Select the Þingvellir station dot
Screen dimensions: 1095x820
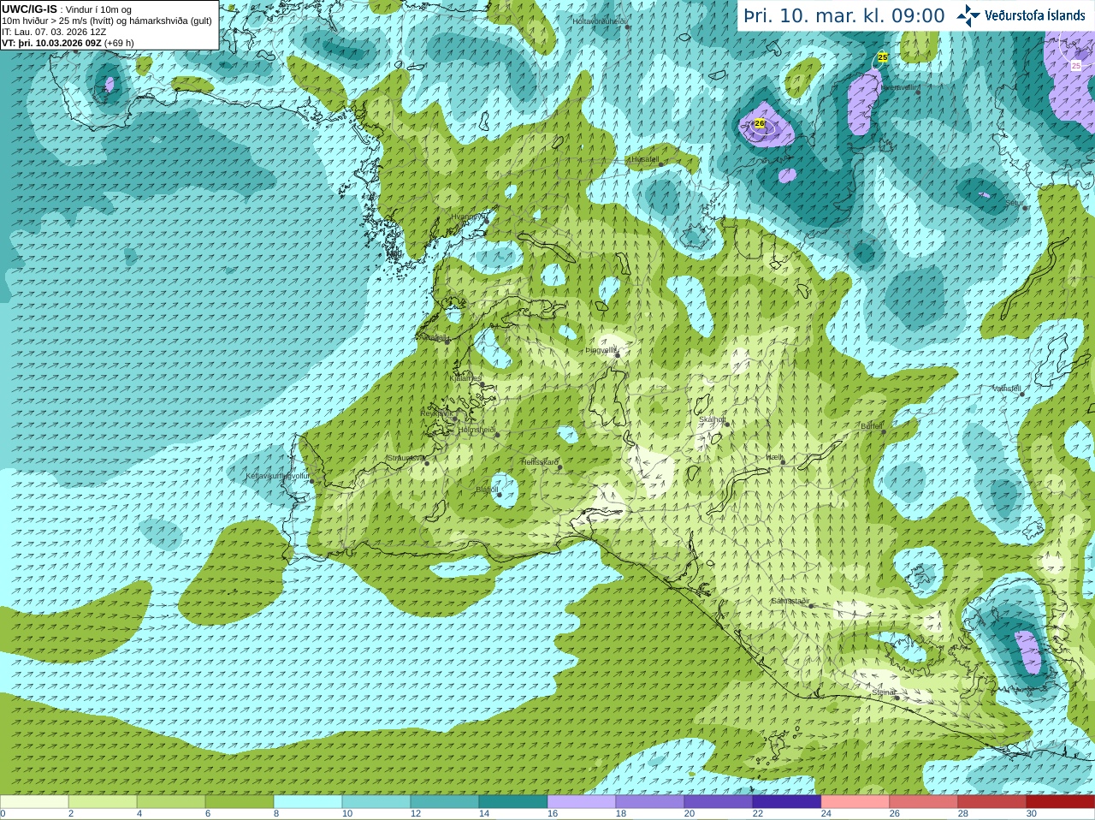point(618,354)
